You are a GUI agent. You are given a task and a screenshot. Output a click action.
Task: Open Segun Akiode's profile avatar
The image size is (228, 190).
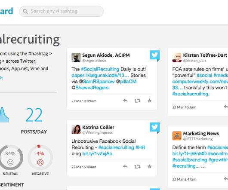pos(76,57)
